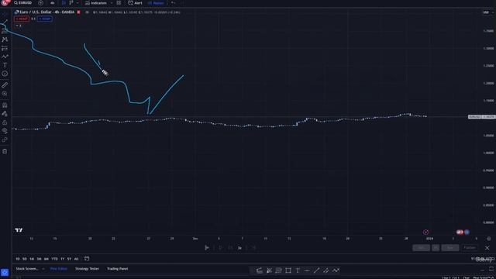Click the replay play button
The image size is (496, 279).
point(220,248)
